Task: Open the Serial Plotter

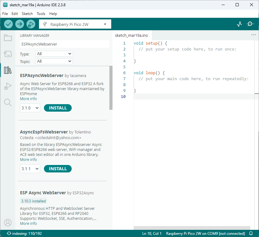Action: (239, 24)
